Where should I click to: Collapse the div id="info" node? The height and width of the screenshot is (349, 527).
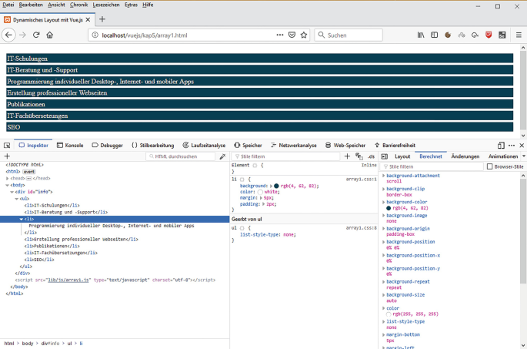[x=12, y=191]
